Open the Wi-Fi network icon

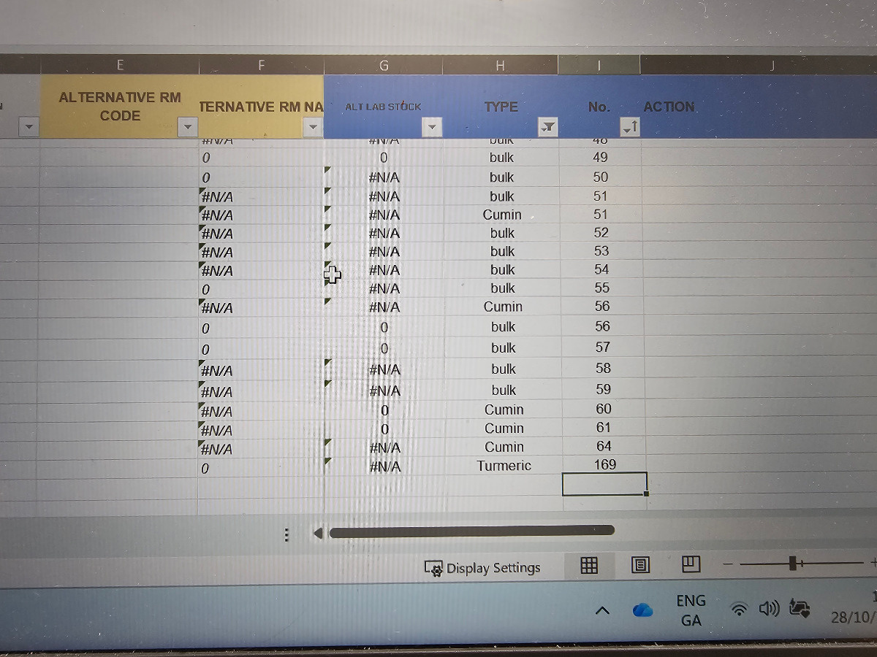[x=740, y=610]
